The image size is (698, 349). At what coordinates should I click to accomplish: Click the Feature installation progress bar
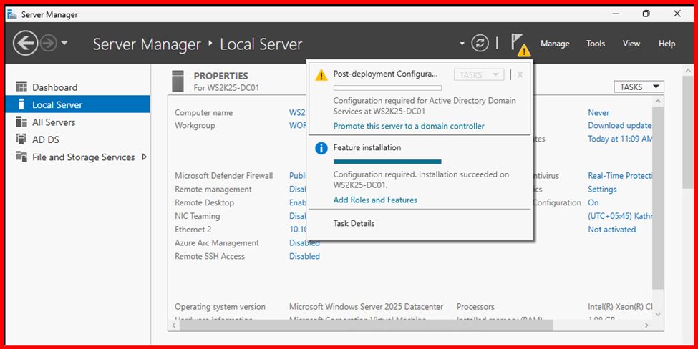(387, 162)
